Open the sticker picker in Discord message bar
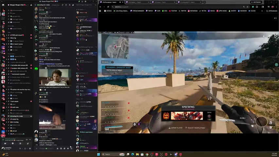 click(64, 148)
